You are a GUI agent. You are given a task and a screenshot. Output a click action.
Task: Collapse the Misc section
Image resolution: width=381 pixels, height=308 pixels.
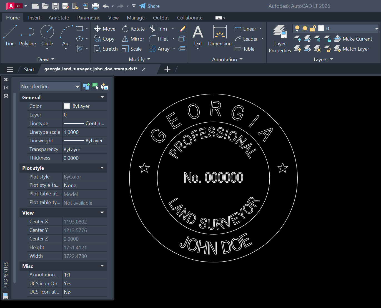(102, 266)
